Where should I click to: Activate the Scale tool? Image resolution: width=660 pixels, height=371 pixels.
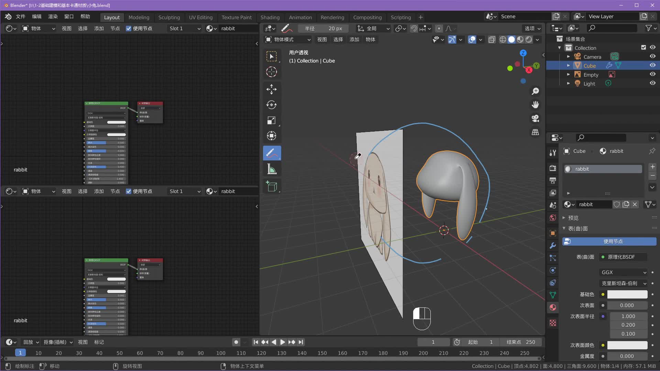pos(272,120)
